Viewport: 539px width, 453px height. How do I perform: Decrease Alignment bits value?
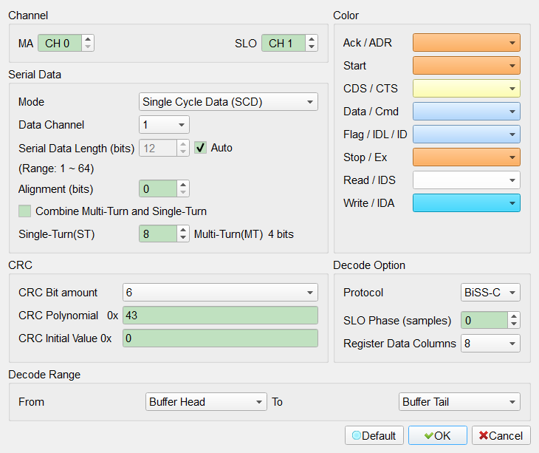click(183, 193)
